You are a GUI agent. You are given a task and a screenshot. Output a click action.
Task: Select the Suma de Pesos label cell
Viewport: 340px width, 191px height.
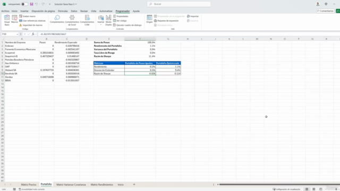click(109, 42)
